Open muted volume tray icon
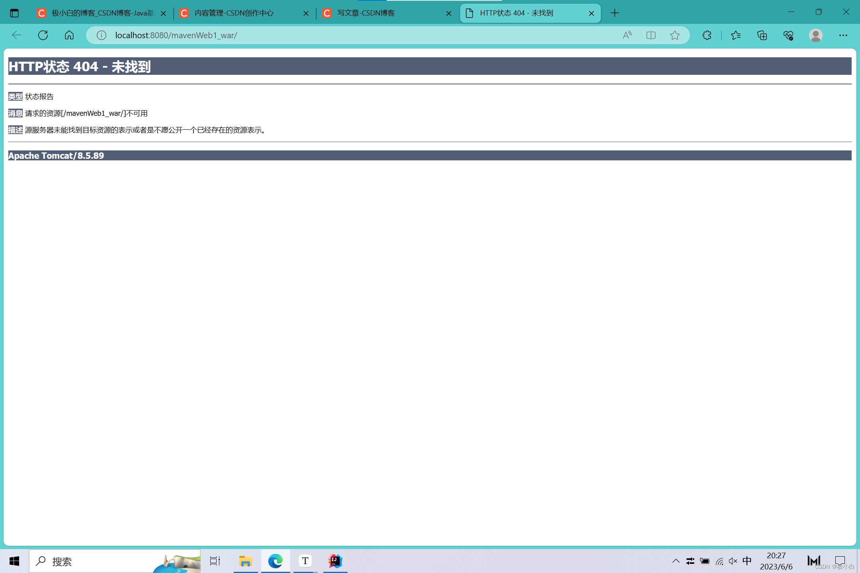860x573 pixels. (733, 561)
